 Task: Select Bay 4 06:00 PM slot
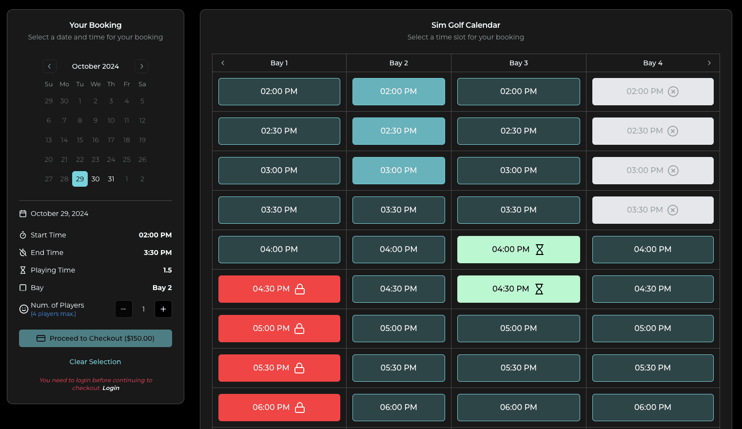(x=653, y=408)
